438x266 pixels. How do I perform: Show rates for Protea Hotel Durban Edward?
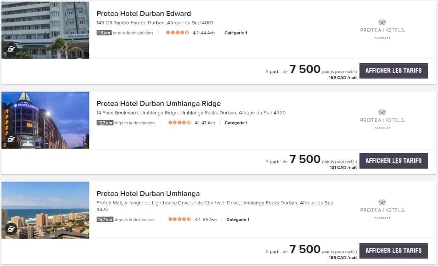click(393, 70)
